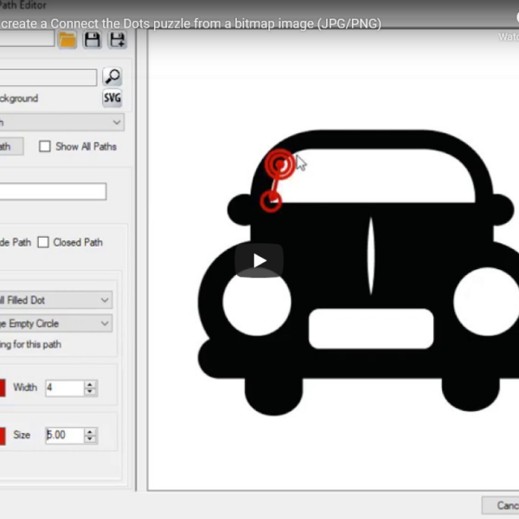Enable the Show All Paths checkbox
The width and height of the screenshot is (519, 519).
tap(45, 147)
